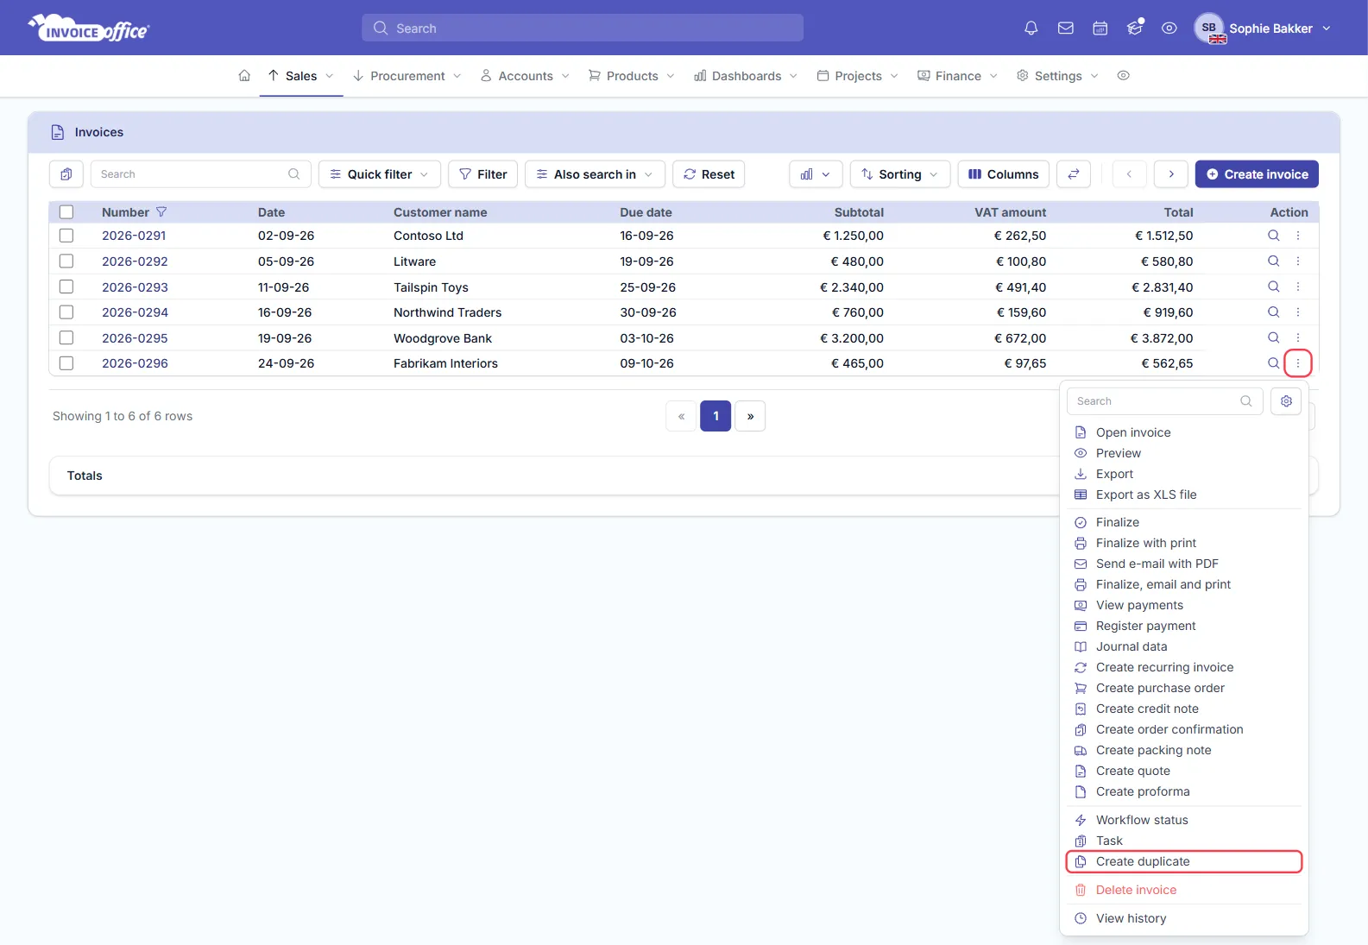Tick the checkbox for invoice 2026-0294

66,312
